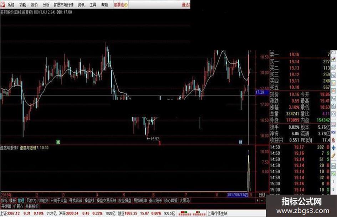Open the 工具 menu
Image resolution: width=337 pixels, height=217 pixels.
pyautogui.click(x=93, y=5)
